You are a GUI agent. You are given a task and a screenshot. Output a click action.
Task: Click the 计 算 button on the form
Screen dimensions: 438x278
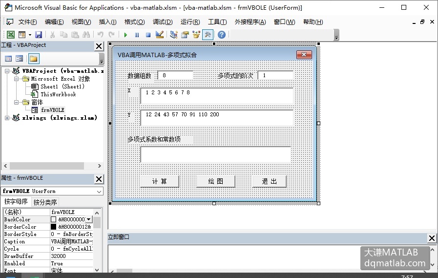point(160,182)
